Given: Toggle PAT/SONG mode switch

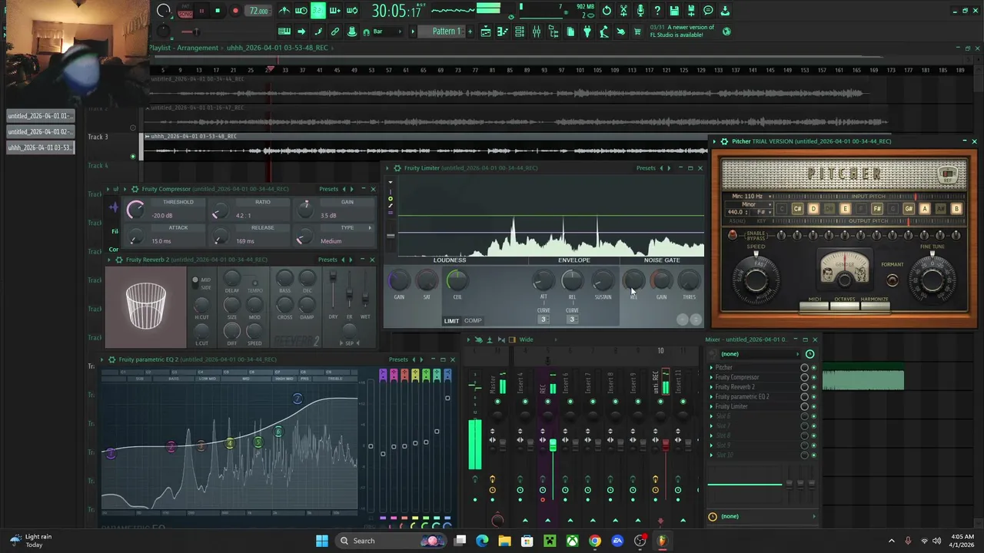Looking at the screenshot, I should [x=185, y=11].
